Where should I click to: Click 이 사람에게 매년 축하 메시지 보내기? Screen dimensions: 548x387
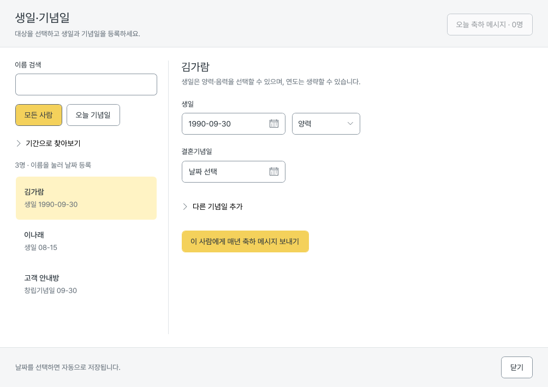pos(245,241)
